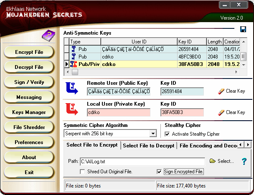Open the purple help book icon
The height and width of the screenshot is (195, 254).
click(x=48, y=35)
